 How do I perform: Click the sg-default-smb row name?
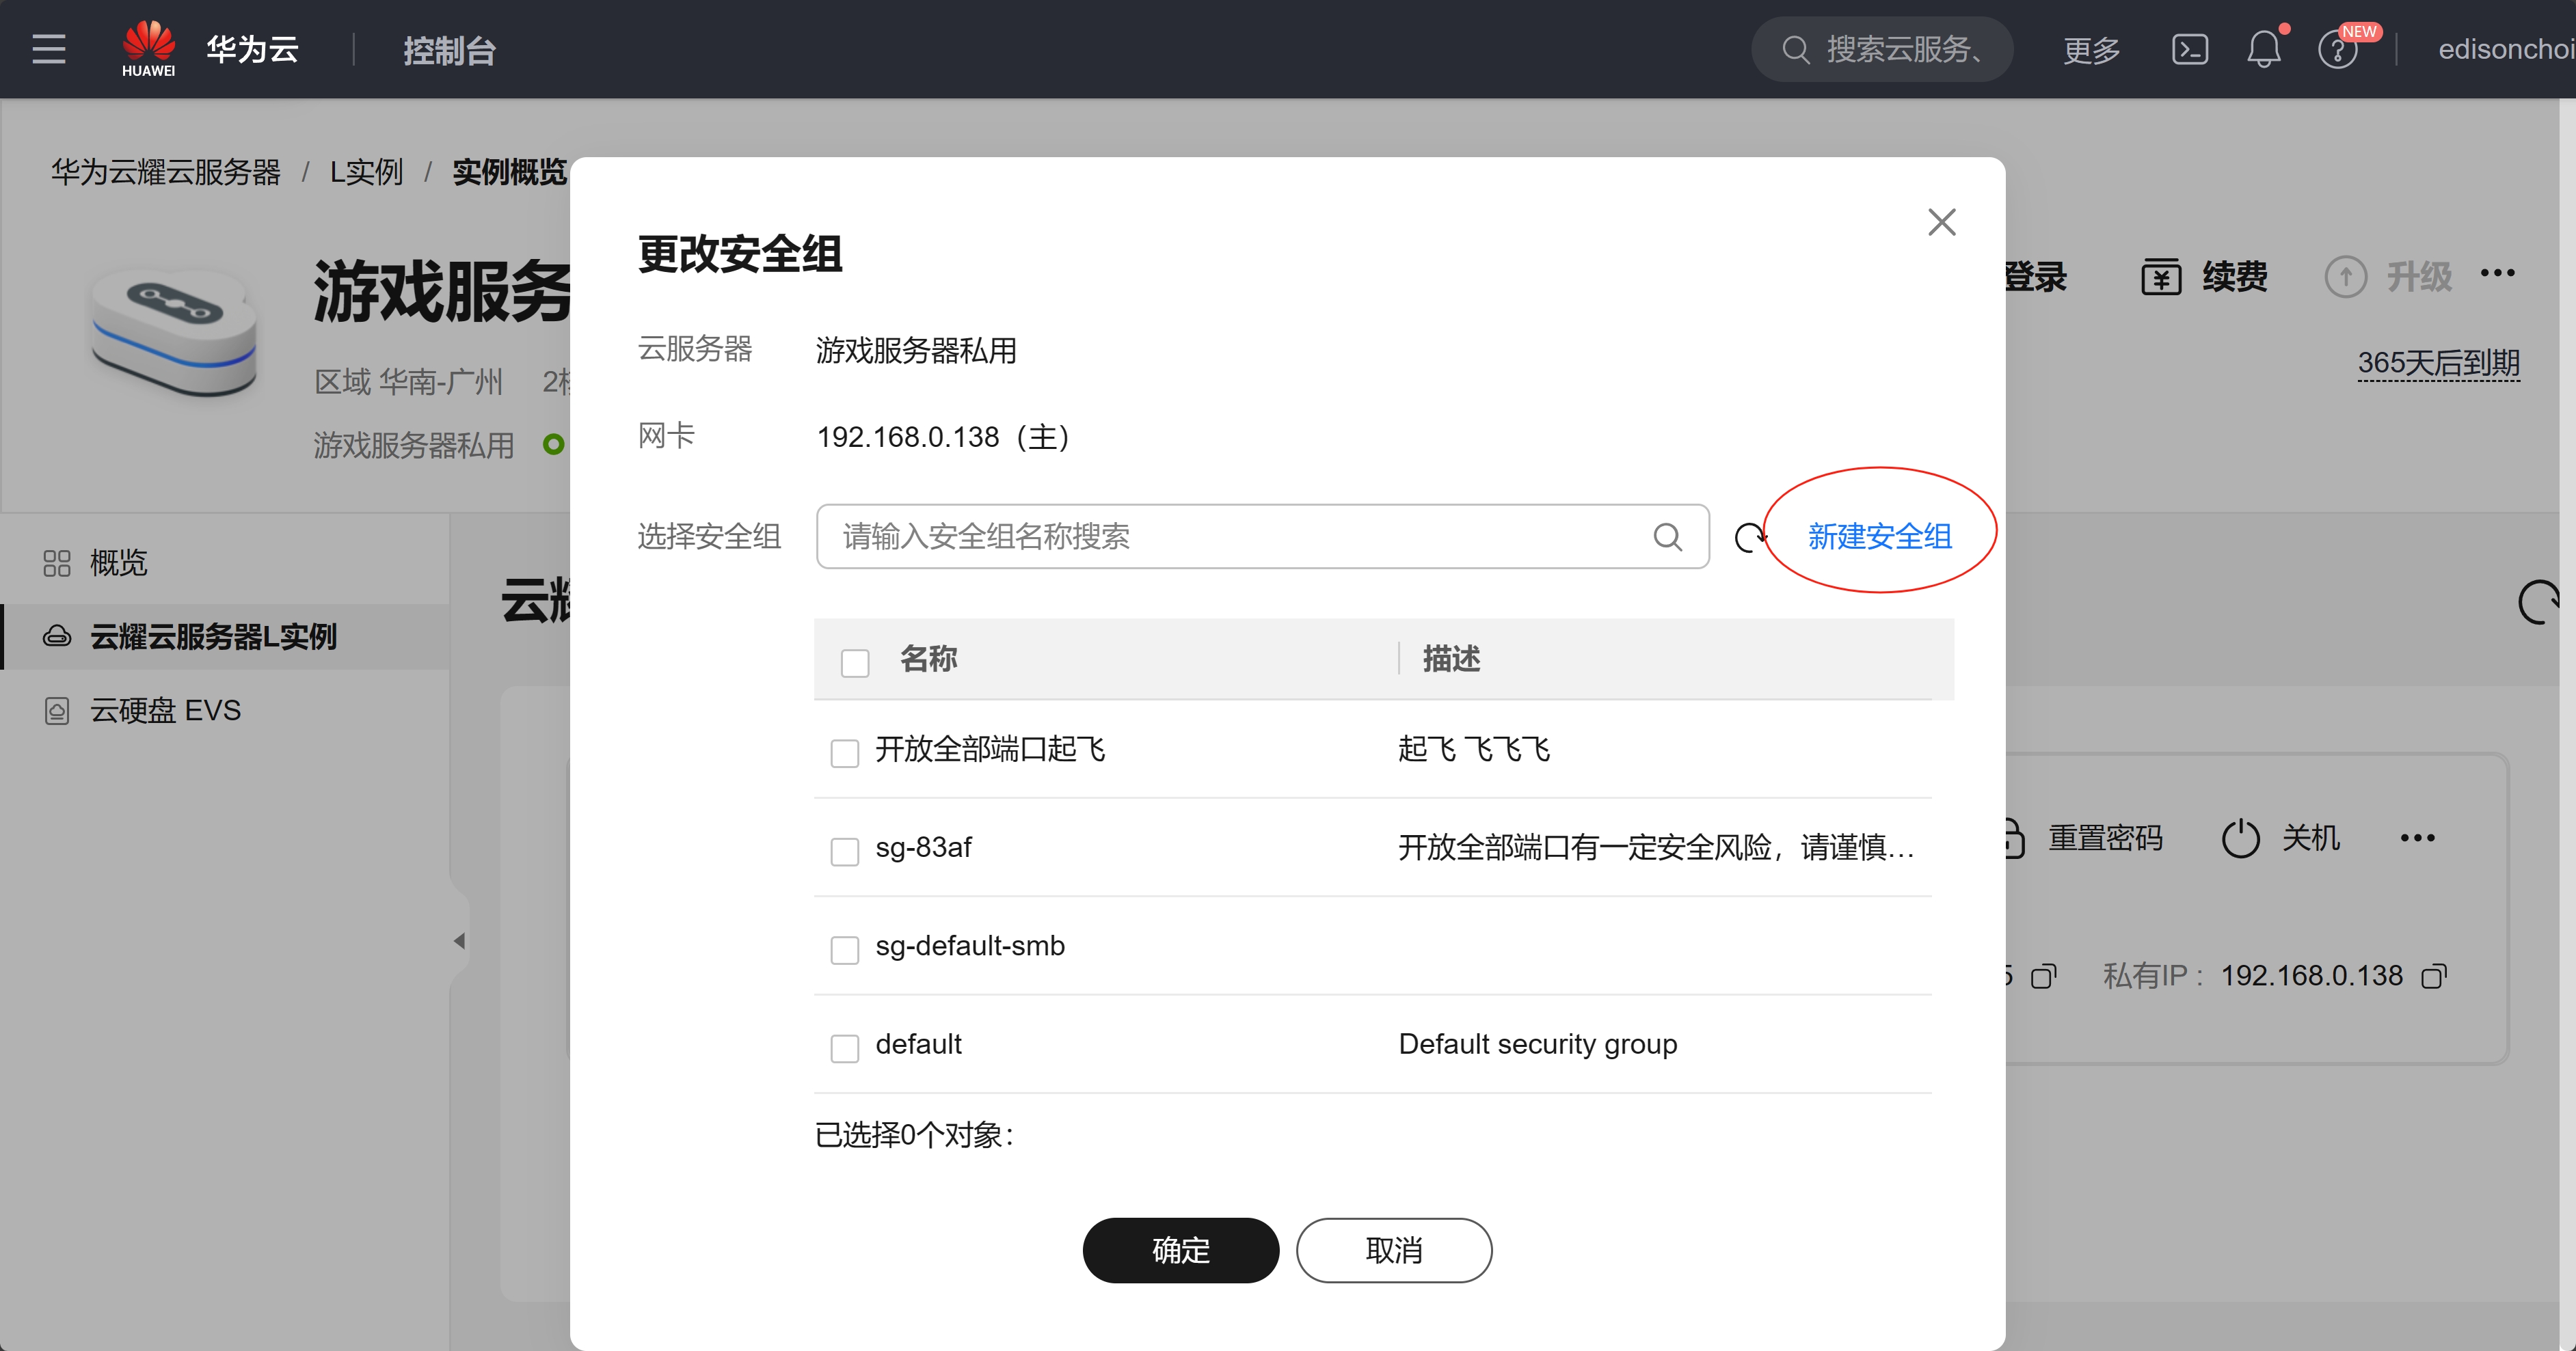coord(970,945)
